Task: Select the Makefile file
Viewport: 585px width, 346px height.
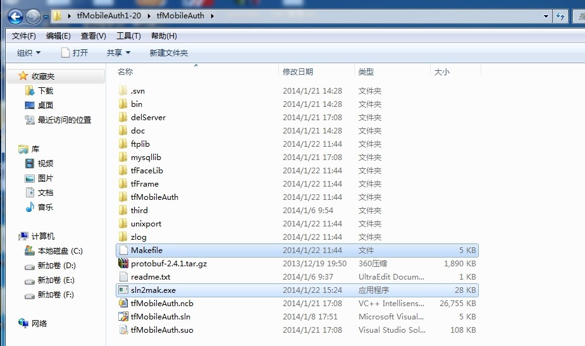Action: coord(297,250)
